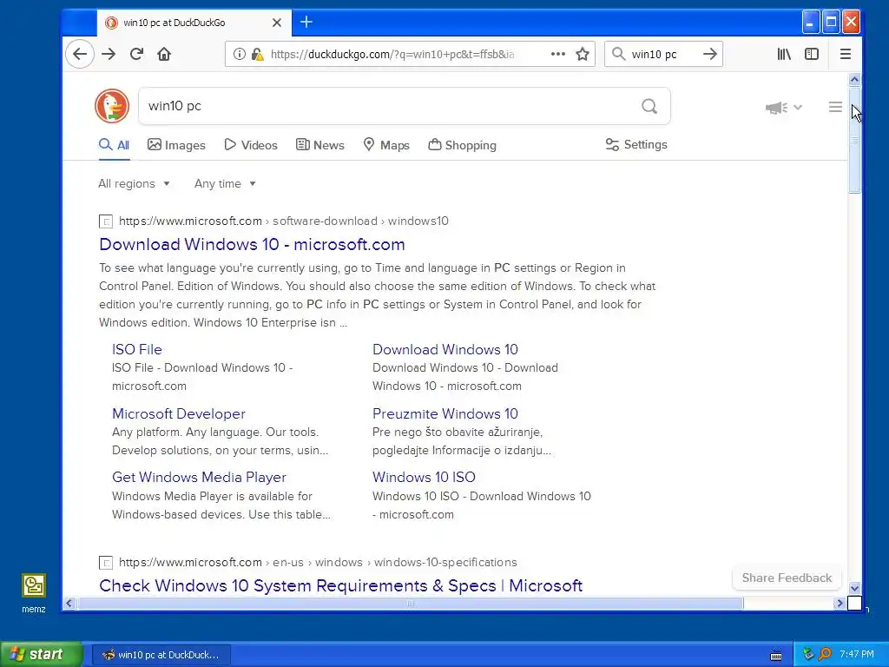Open the Preuzmite Windows 10 sitelink

pyautogui.click(x=445, y=413)
